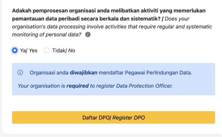The image size is (222, 137).
Task: Click the info circle icon in blue notice
Action: pos(20,72)
